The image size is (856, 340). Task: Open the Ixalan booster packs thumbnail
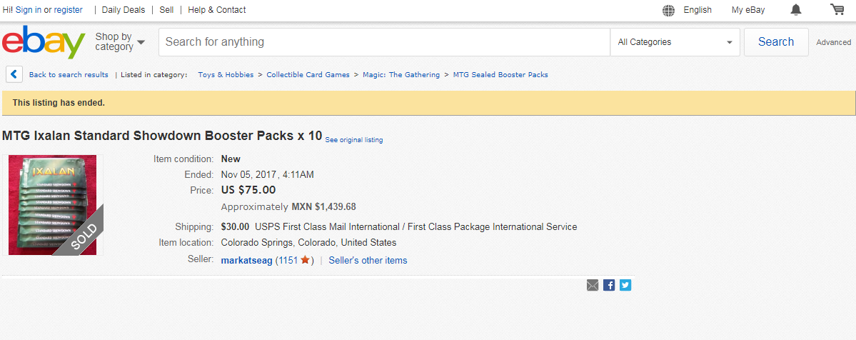(52, 205)
